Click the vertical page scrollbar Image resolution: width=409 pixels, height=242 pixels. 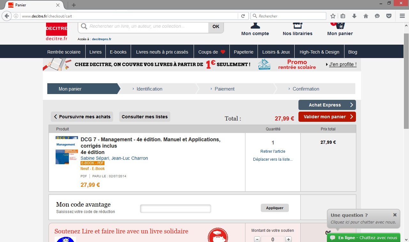point(406,81)
